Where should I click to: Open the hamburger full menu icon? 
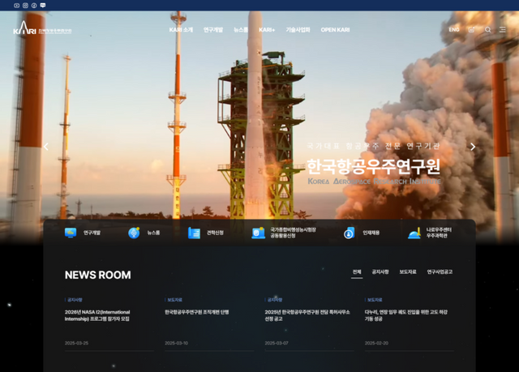(x=504, y=30)
